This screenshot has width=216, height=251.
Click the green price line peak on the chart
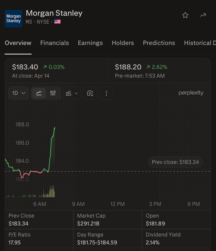55,128
